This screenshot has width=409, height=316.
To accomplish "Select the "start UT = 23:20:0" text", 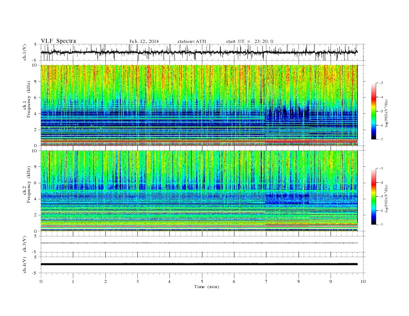I will [249, 41].
